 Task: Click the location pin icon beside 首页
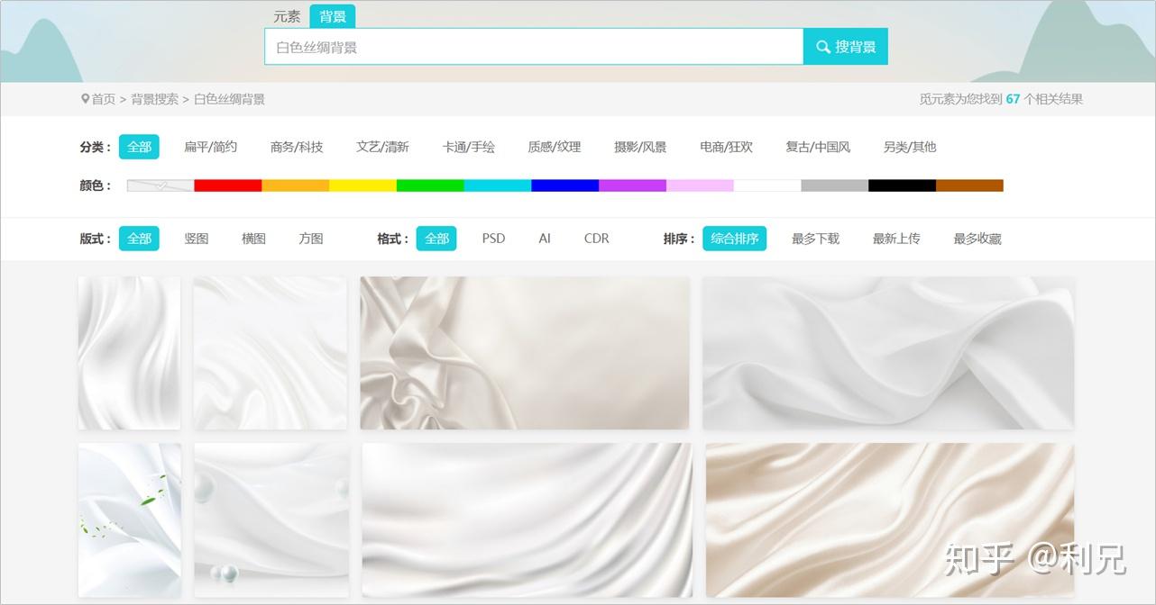86,99
